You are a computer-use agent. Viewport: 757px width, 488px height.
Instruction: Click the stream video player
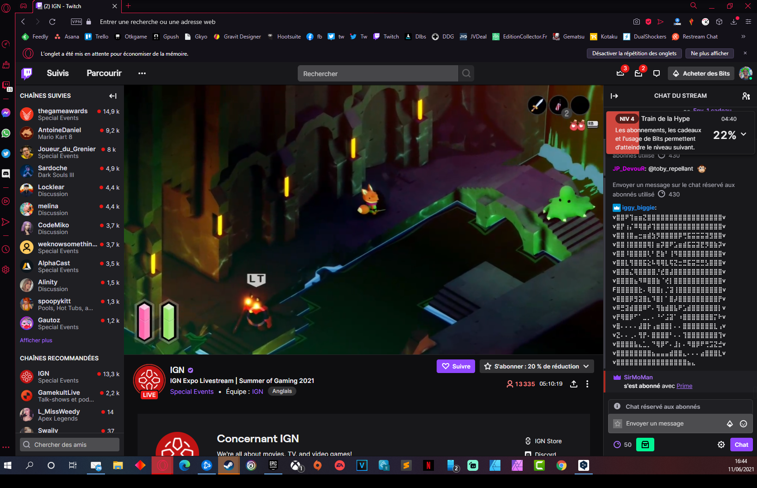364,220
